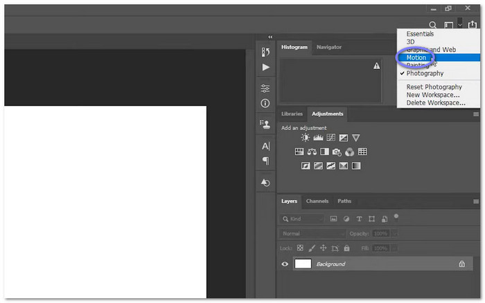
Task: Select Reset Photography
Action: pos(434,86)
